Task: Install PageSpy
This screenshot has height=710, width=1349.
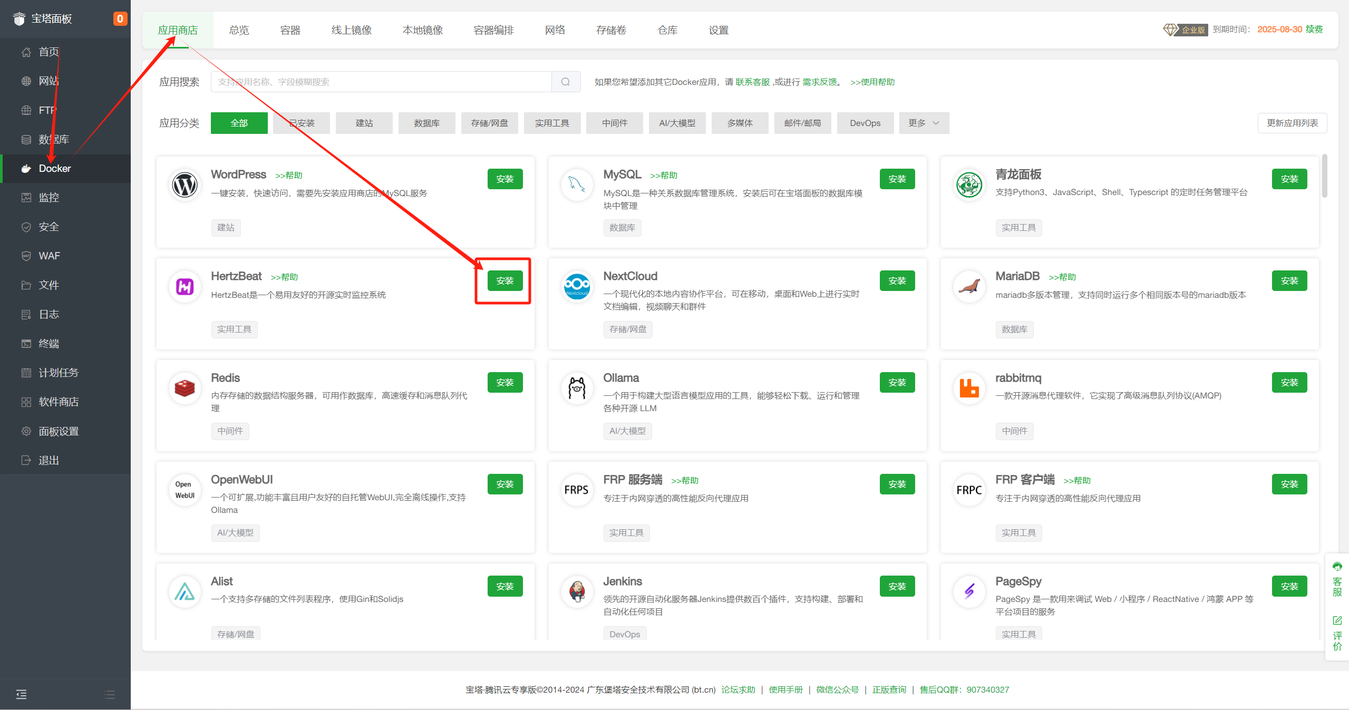Action: pos(1289,586)
